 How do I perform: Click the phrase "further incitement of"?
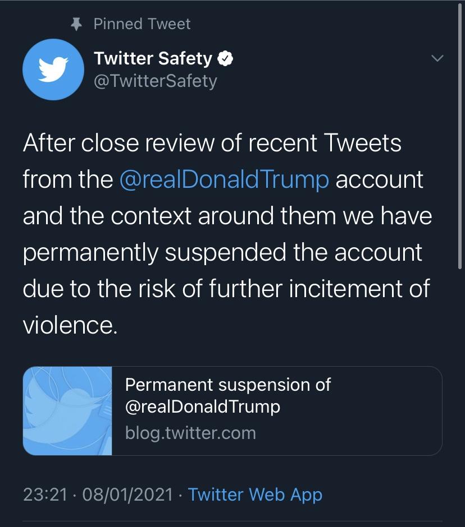point(319,289)
